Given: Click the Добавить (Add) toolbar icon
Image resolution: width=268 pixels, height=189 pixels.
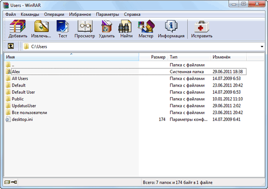Looking at the screenshot, I should [18, 26].
